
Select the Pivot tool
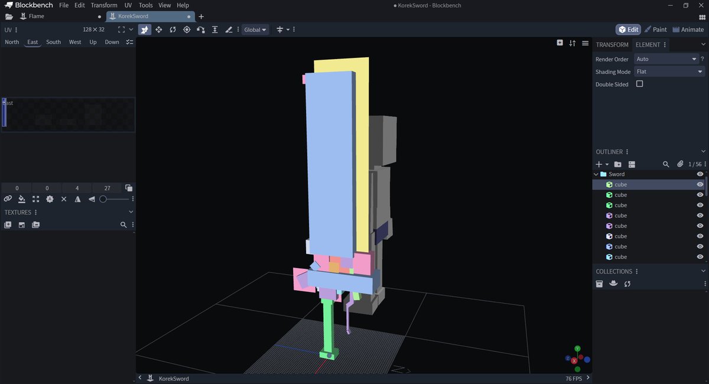187,30
